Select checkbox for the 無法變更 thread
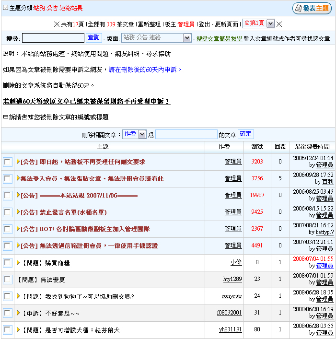The image size is (336, 339). pyautogui.click(x=8, y=280)
